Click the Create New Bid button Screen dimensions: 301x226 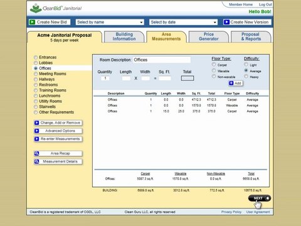pyautogui.click(x=50, y=22)
